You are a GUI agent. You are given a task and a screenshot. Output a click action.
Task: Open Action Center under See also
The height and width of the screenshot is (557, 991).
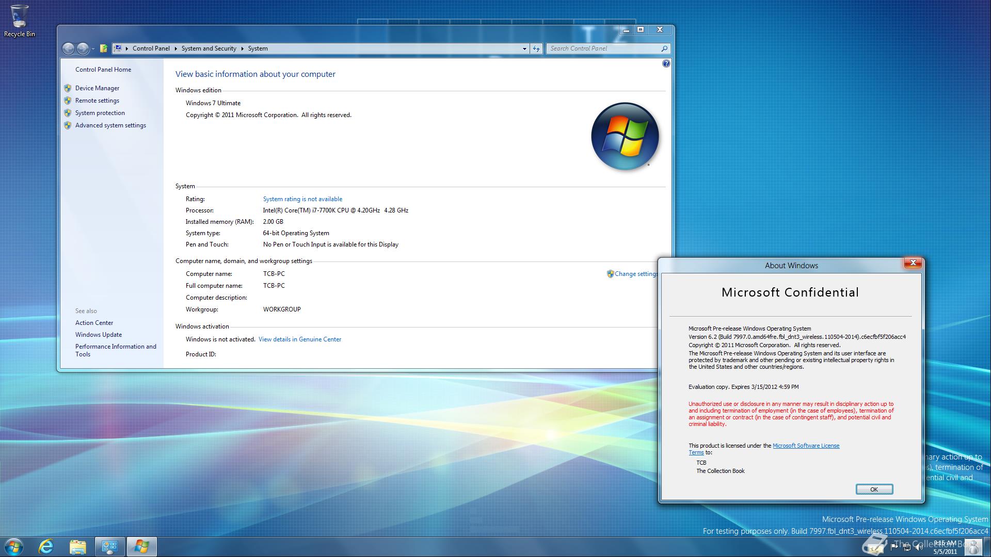[x=94, y=323]
